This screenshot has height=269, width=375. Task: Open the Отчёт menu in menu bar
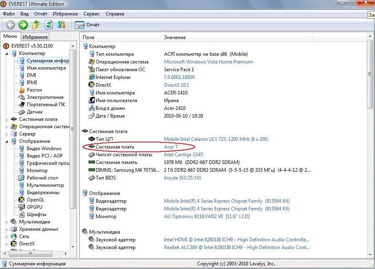point(41,14)
